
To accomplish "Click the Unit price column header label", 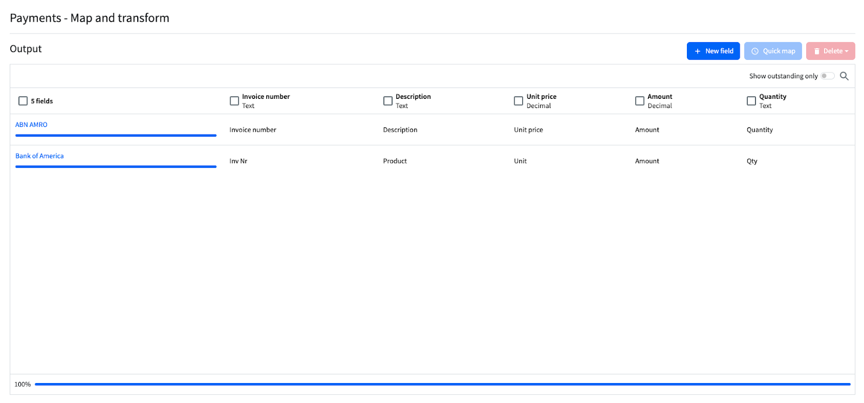I will 541,97.
